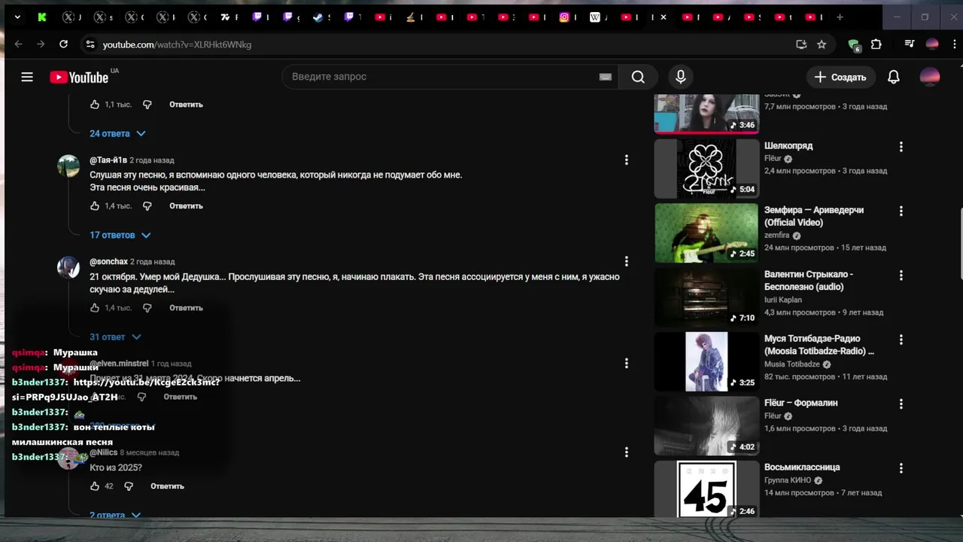963x542 pixels.
Task: Open the @Тая-й1в channel link
Action: (x=108, y=160)
